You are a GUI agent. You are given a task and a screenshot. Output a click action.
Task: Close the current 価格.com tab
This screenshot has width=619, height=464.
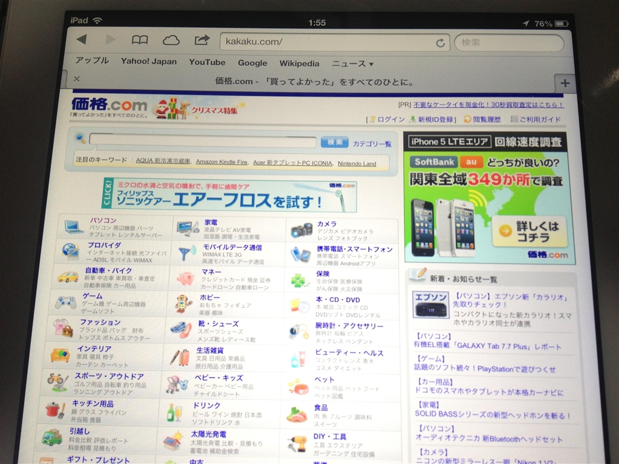pyautogui.click(x=77, y=79)
